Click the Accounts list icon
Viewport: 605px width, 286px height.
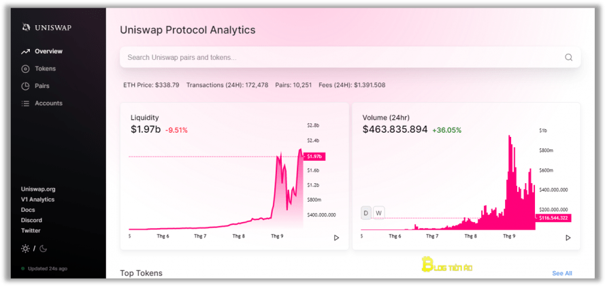(x=25, y=104)
